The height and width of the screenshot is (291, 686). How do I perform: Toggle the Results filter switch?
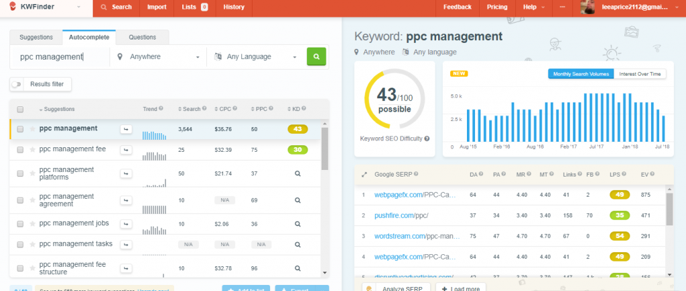[x=16, y=84]
